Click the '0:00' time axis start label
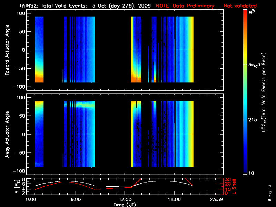The image size is (276, 207). (x=31, y=199)
